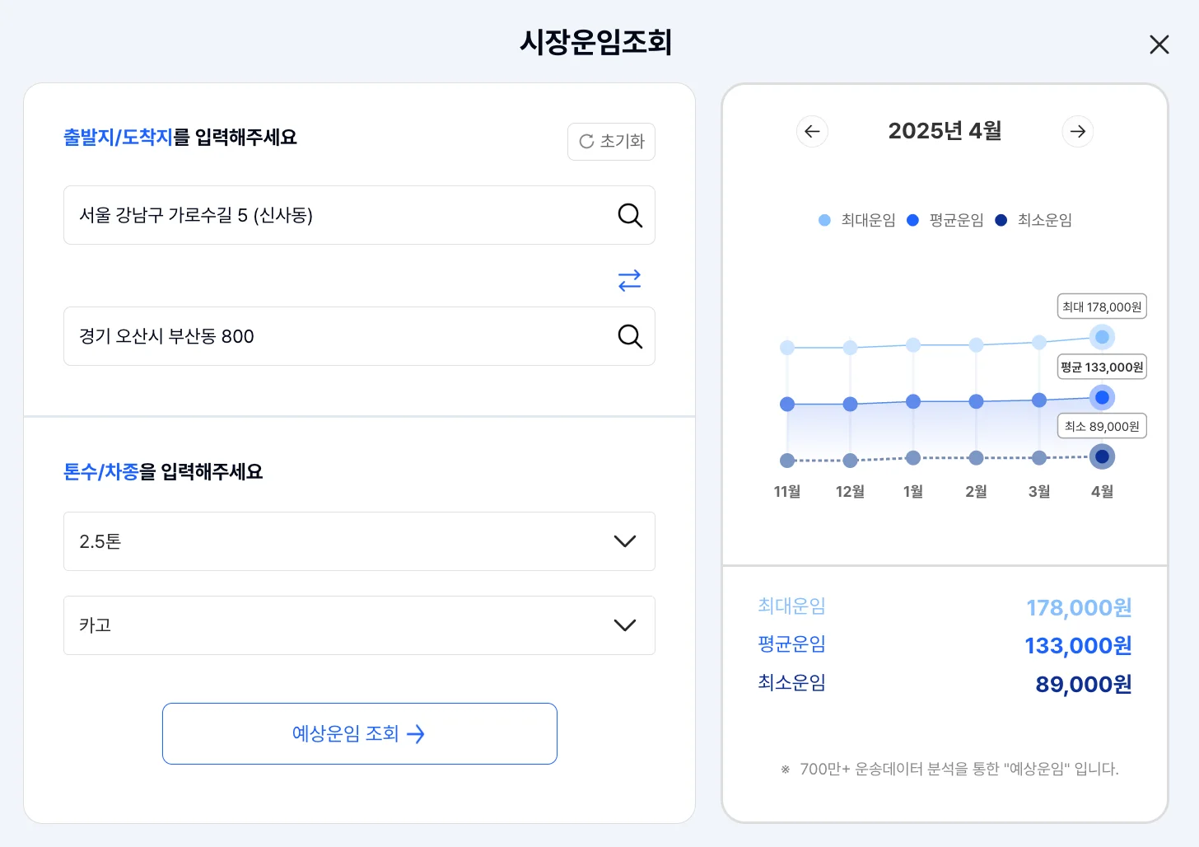
Task: Select the 4월 maximum fare data point
Action: click(1102, 337)
